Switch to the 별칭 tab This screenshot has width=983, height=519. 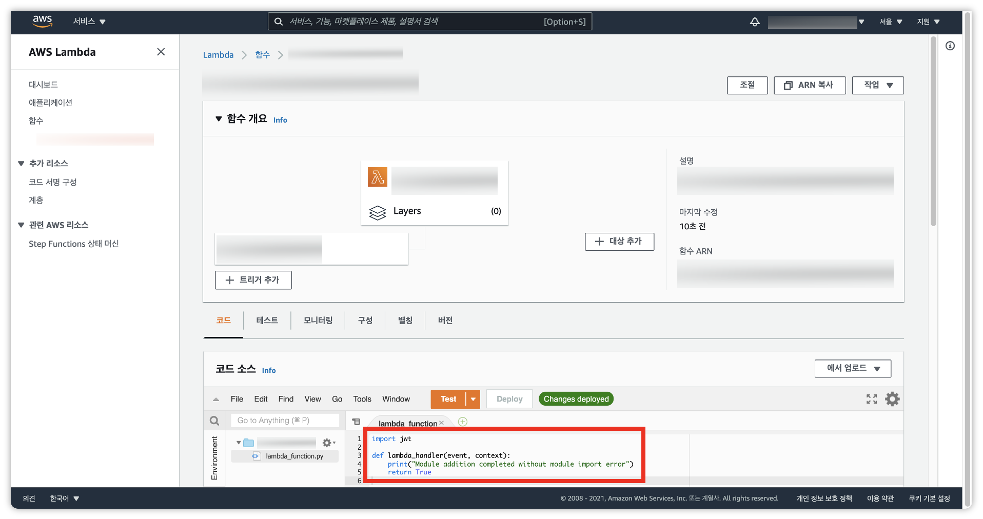click(x=405, y=321)
